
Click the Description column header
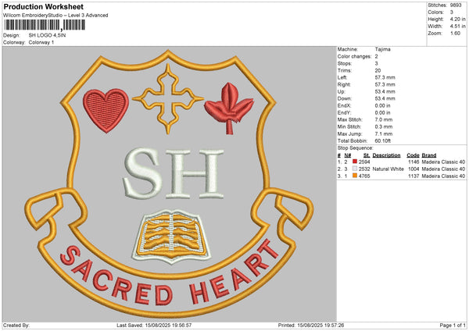(386, 155)
